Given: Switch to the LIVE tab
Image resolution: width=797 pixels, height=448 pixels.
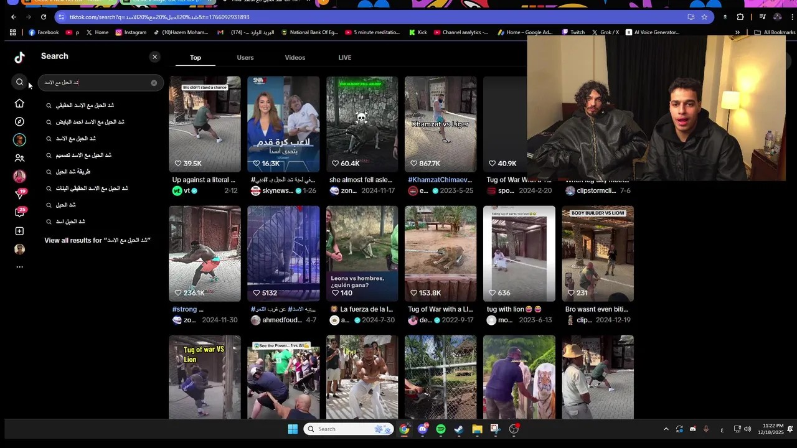Looking at the screenshot, I should click(x=345, y=57).
